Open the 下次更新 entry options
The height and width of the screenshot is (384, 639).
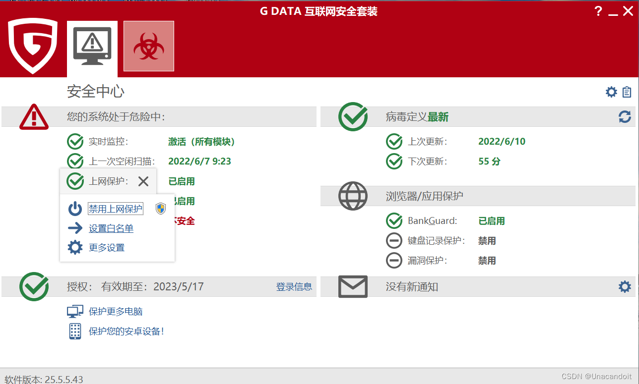(x=428, y=162)
